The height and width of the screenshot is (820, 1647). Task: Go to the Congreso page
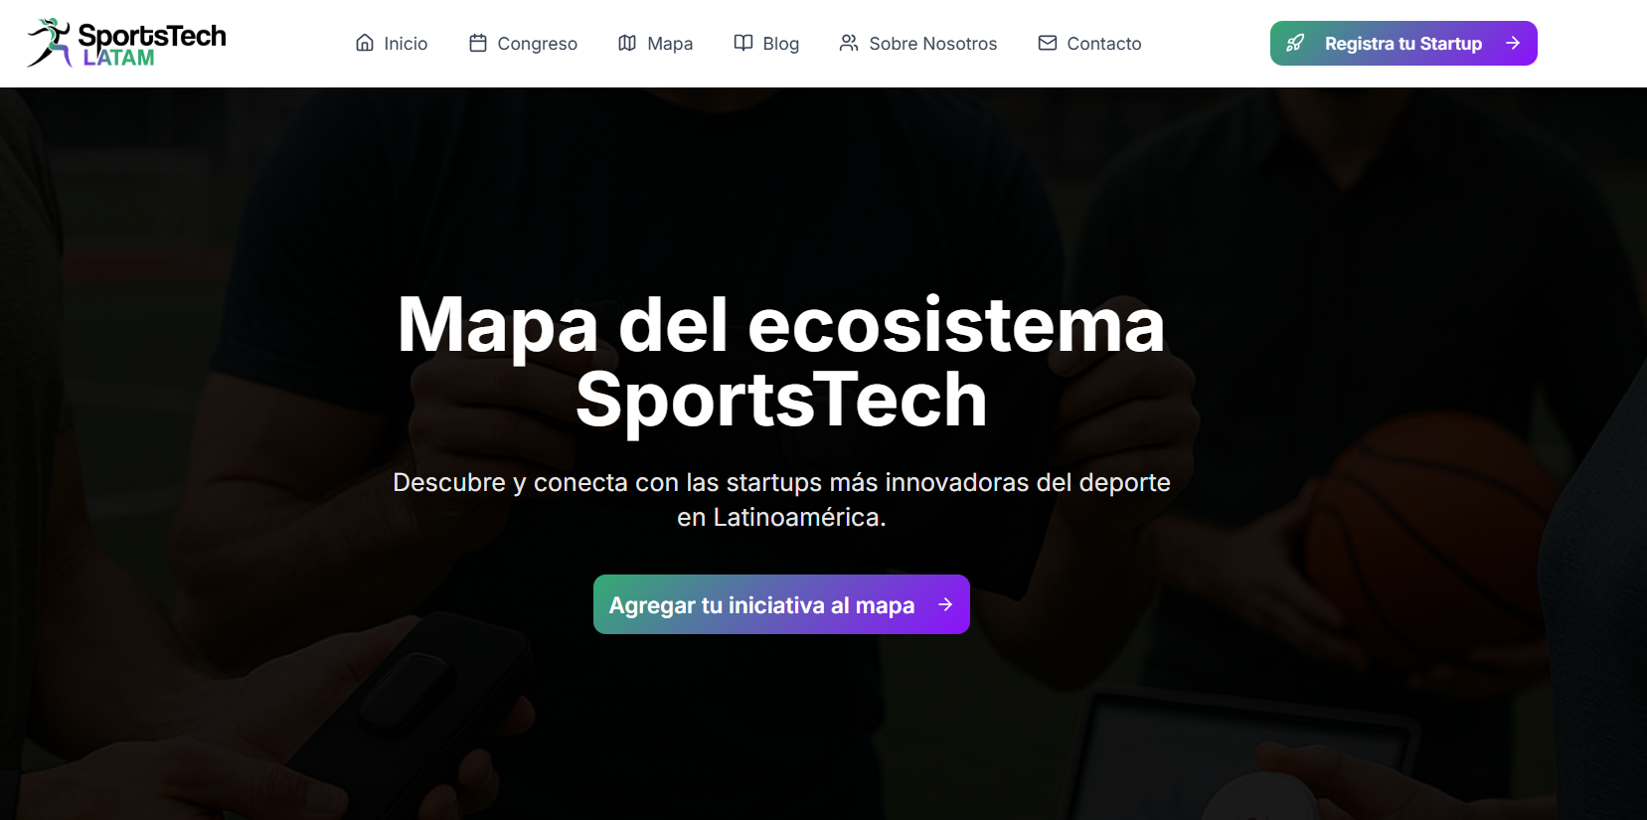pyautogui.click(x=523, y=43)
